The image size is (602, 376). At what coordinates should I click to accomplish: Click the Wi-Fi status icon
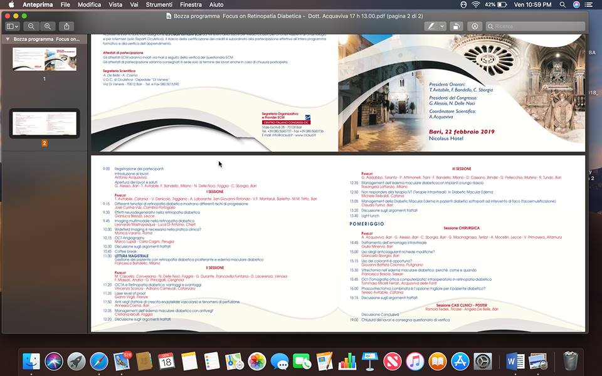(x=476, y=4)
